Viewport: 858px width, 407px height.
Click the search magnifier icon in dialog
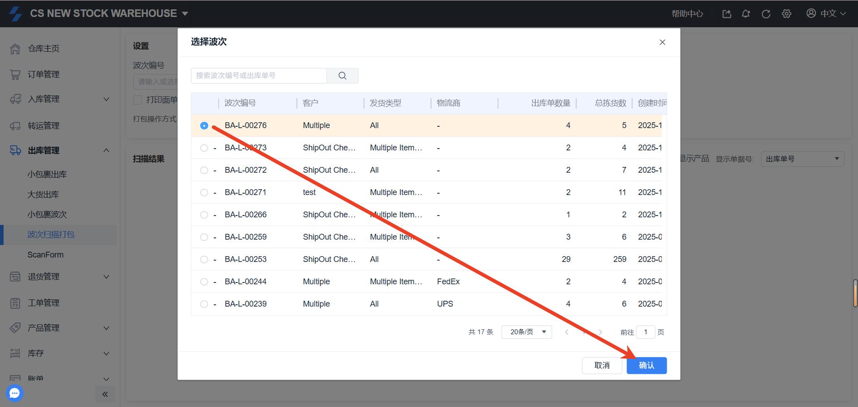point(342,76)
